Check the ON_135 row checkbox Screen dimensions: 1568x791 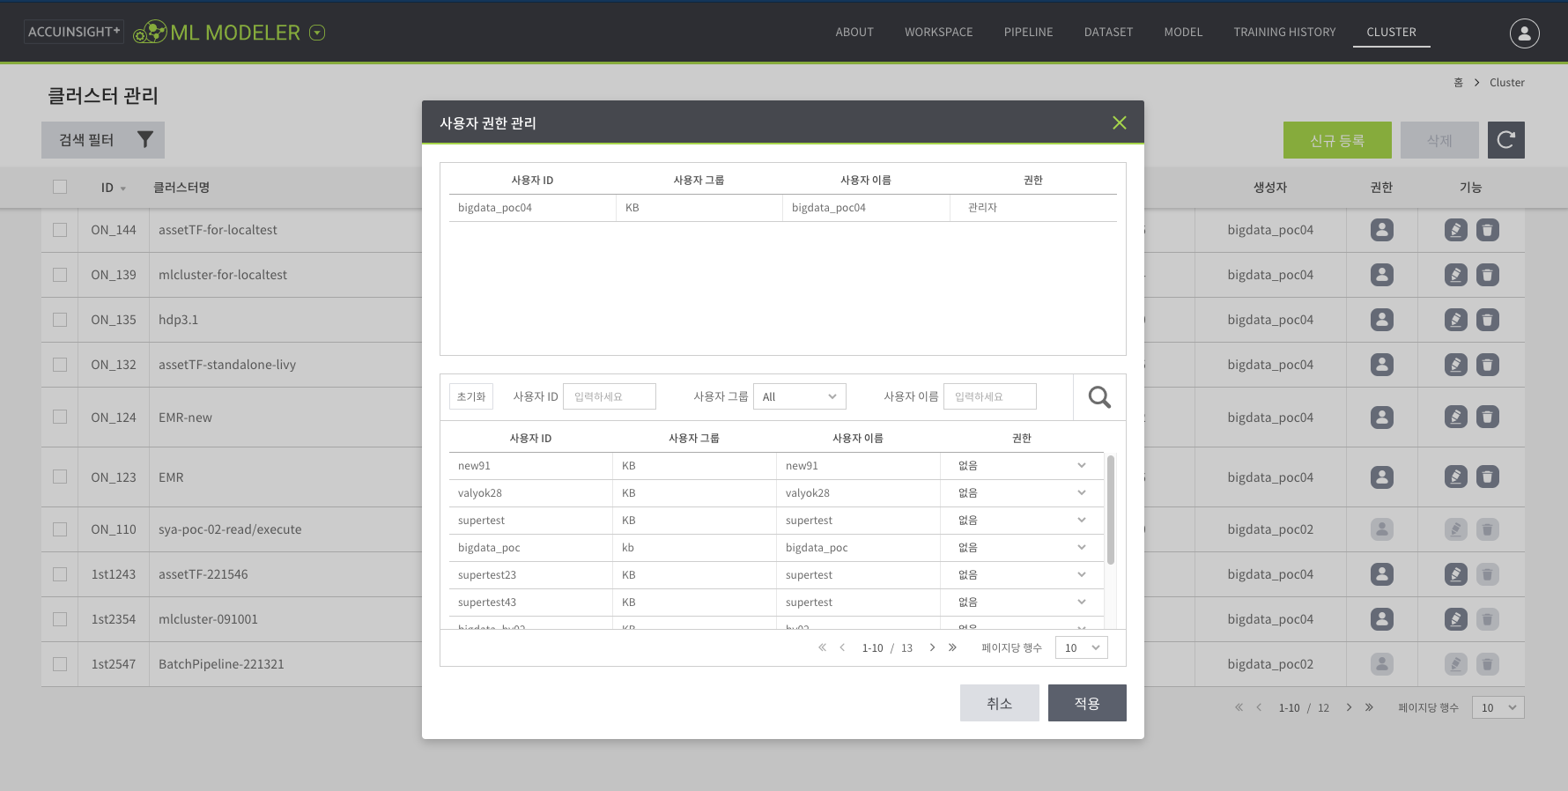point(60,320)
